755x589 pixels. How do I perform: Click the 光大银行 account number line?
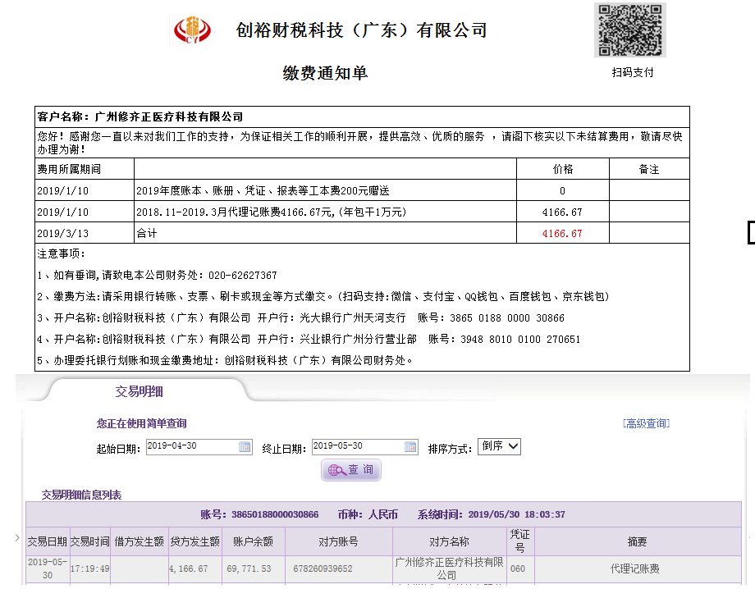click(x=301, y=318)
